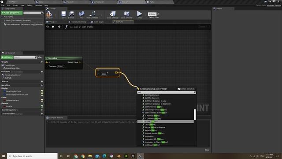Start Play in editor
This screenshot has width=282, height=159.
pyautogui.click(x=140, y=15)
